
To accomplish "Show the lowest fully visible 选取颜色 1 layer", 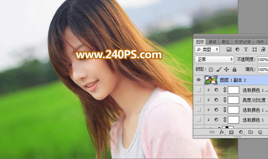I will coord(199,120).
